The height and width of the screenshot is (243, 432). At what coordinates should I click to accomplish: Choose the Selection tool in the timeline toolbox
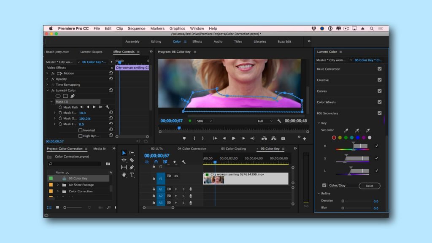[x=124, y=153]
